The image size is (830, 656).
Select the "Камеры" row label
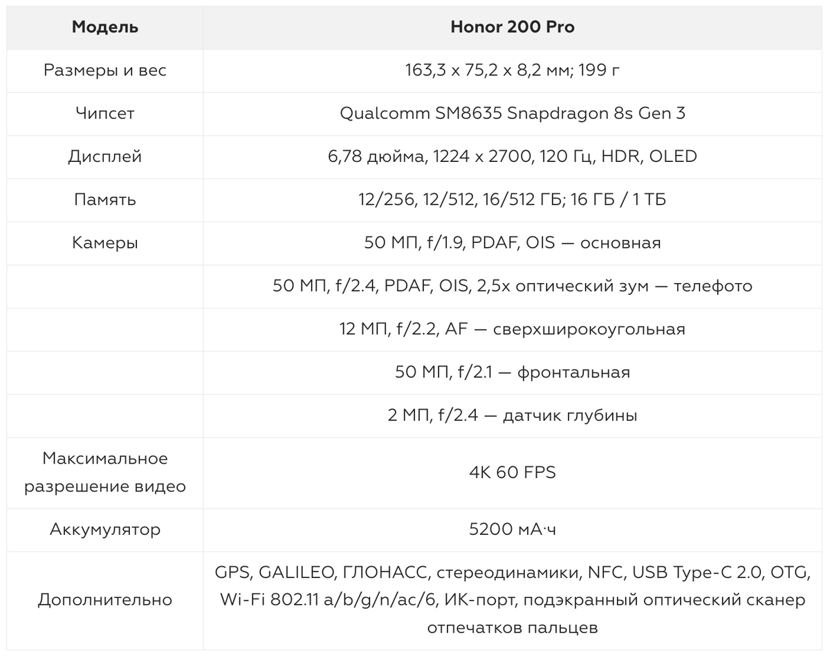point(105,243)
